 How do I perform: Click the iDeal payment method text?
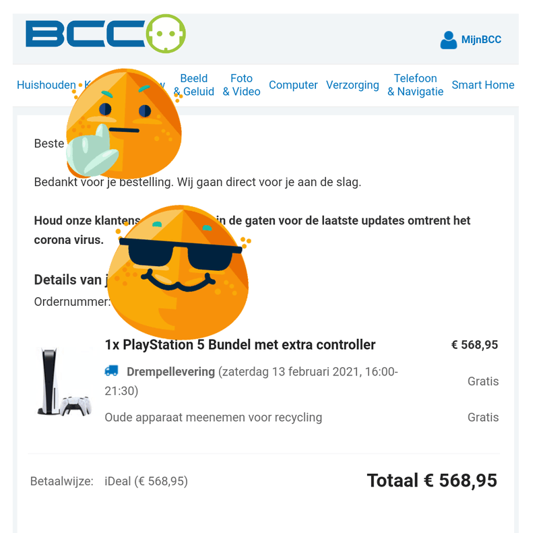tap(146, 481)
